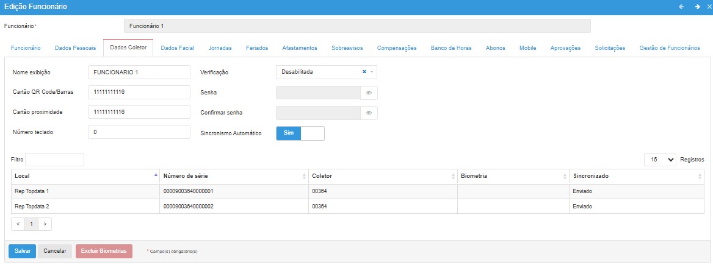The width and height of the screenshot is (713, 265).
Task: Click the Número teclado field
Action: (x=139, y=132)
